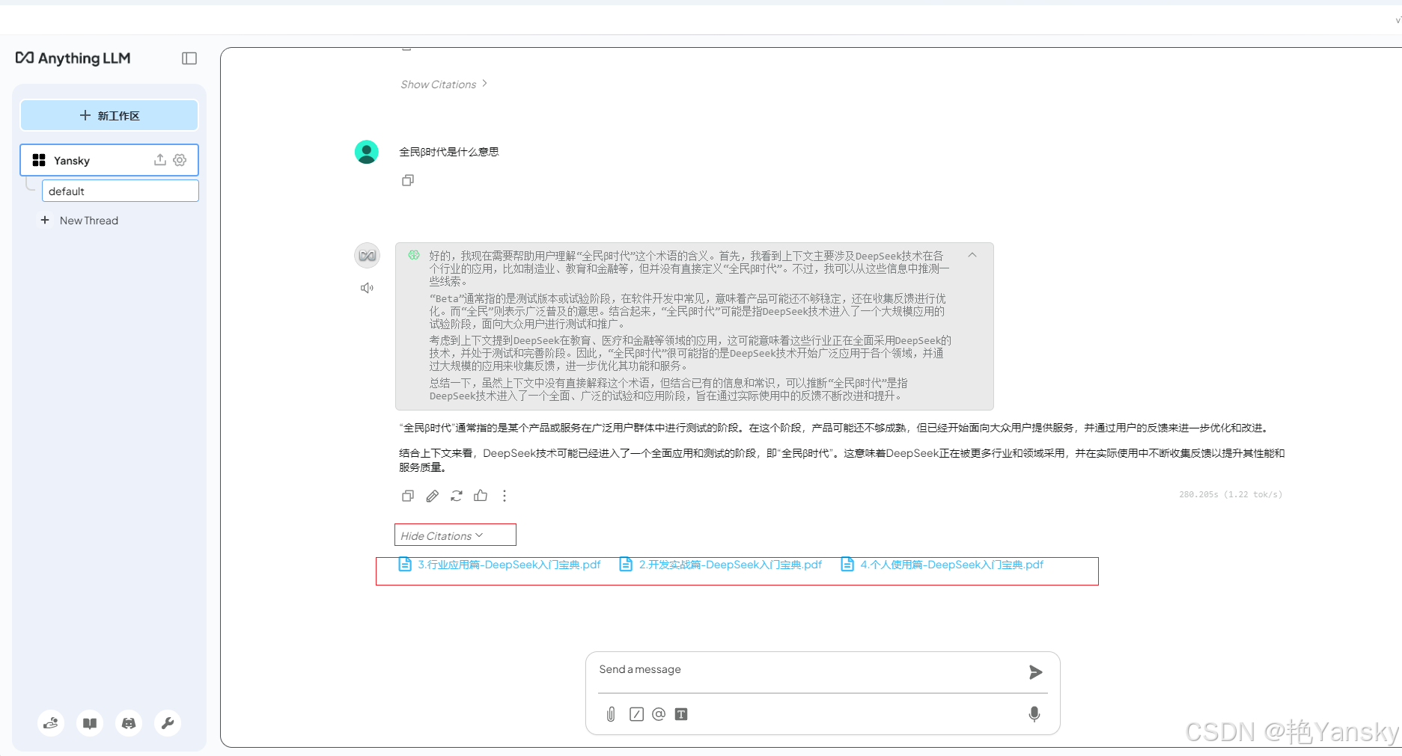Create a new workspace with 新工作区 button
This screenshot has width=1402, height=756.
(109, 115)
